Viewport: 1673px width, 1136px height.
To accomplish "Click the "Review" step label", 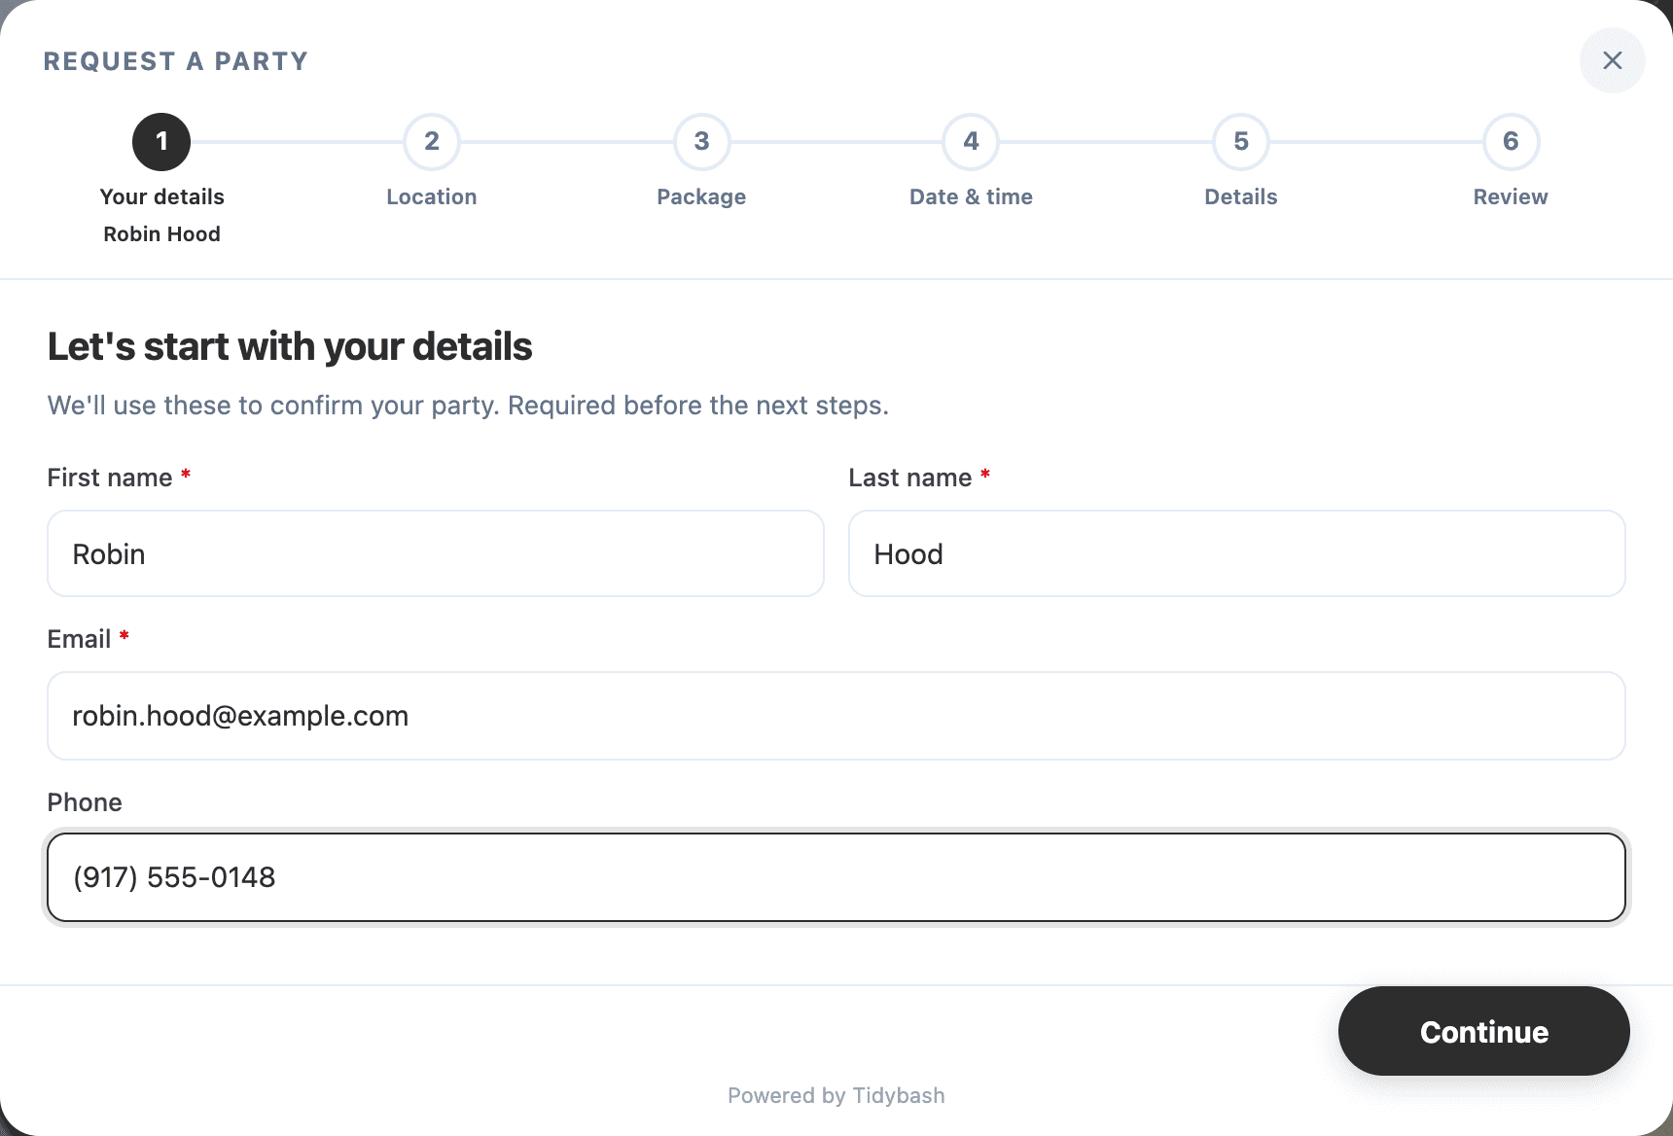I will click(1511, 196).
